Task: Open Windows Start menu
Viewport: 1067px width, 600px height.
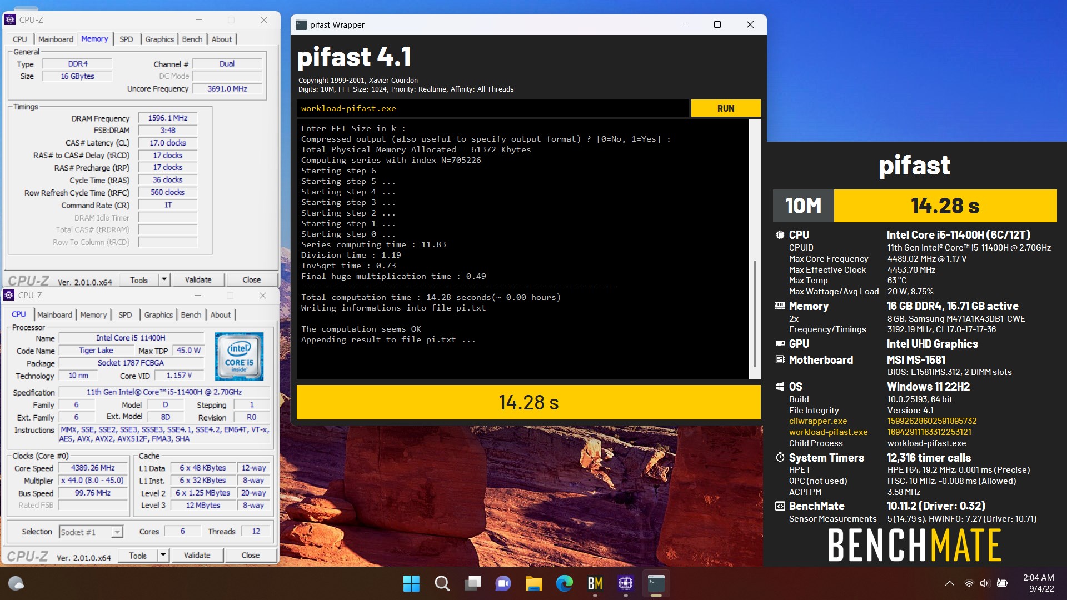Action: pyautogui.click(x=411, y=583)
